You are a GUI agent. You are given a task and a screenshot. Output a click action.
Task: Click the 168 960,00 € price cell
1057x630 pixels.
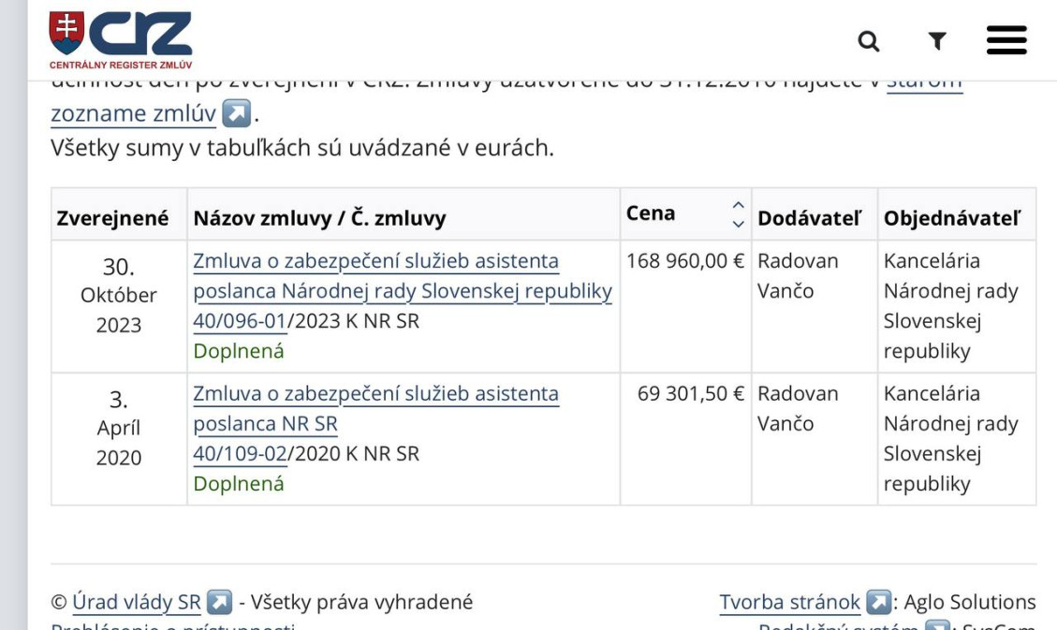(684, 261)
